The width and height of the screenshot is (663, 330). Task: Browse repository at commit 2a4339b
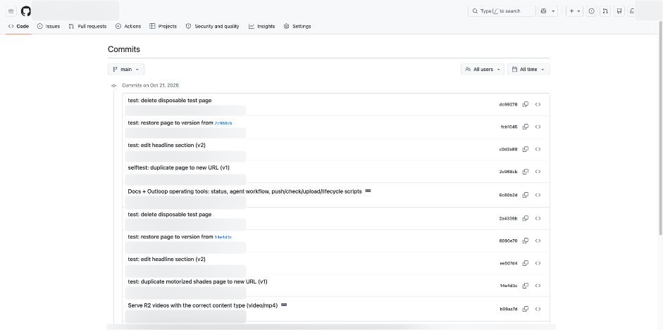tap(538, 218)
